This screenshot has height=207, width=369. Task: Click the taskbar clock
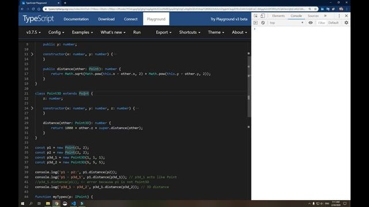pos(336,204)
